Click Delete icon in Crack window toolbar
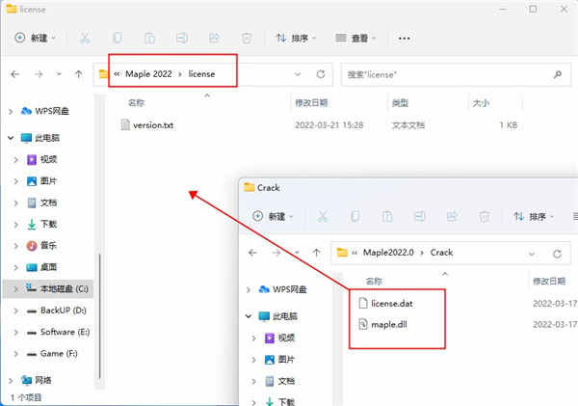 [484, 216]
